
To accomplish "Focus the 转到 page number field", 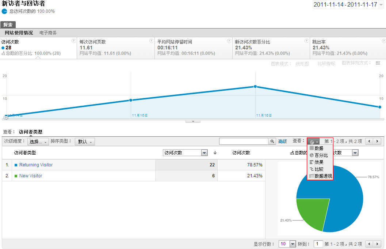I will pos(318,244).
